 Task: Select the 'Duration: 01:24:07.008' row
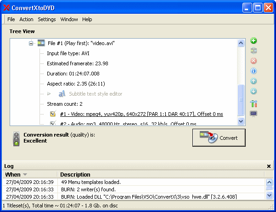[x=73, y=74]
